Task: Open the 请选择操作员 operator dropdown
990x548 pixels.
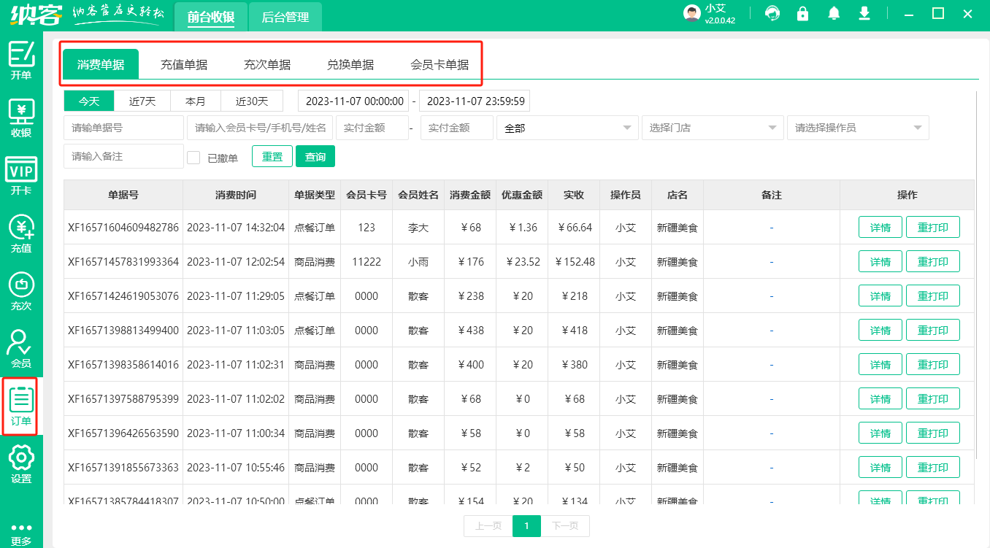Action: tap(858, 127)
